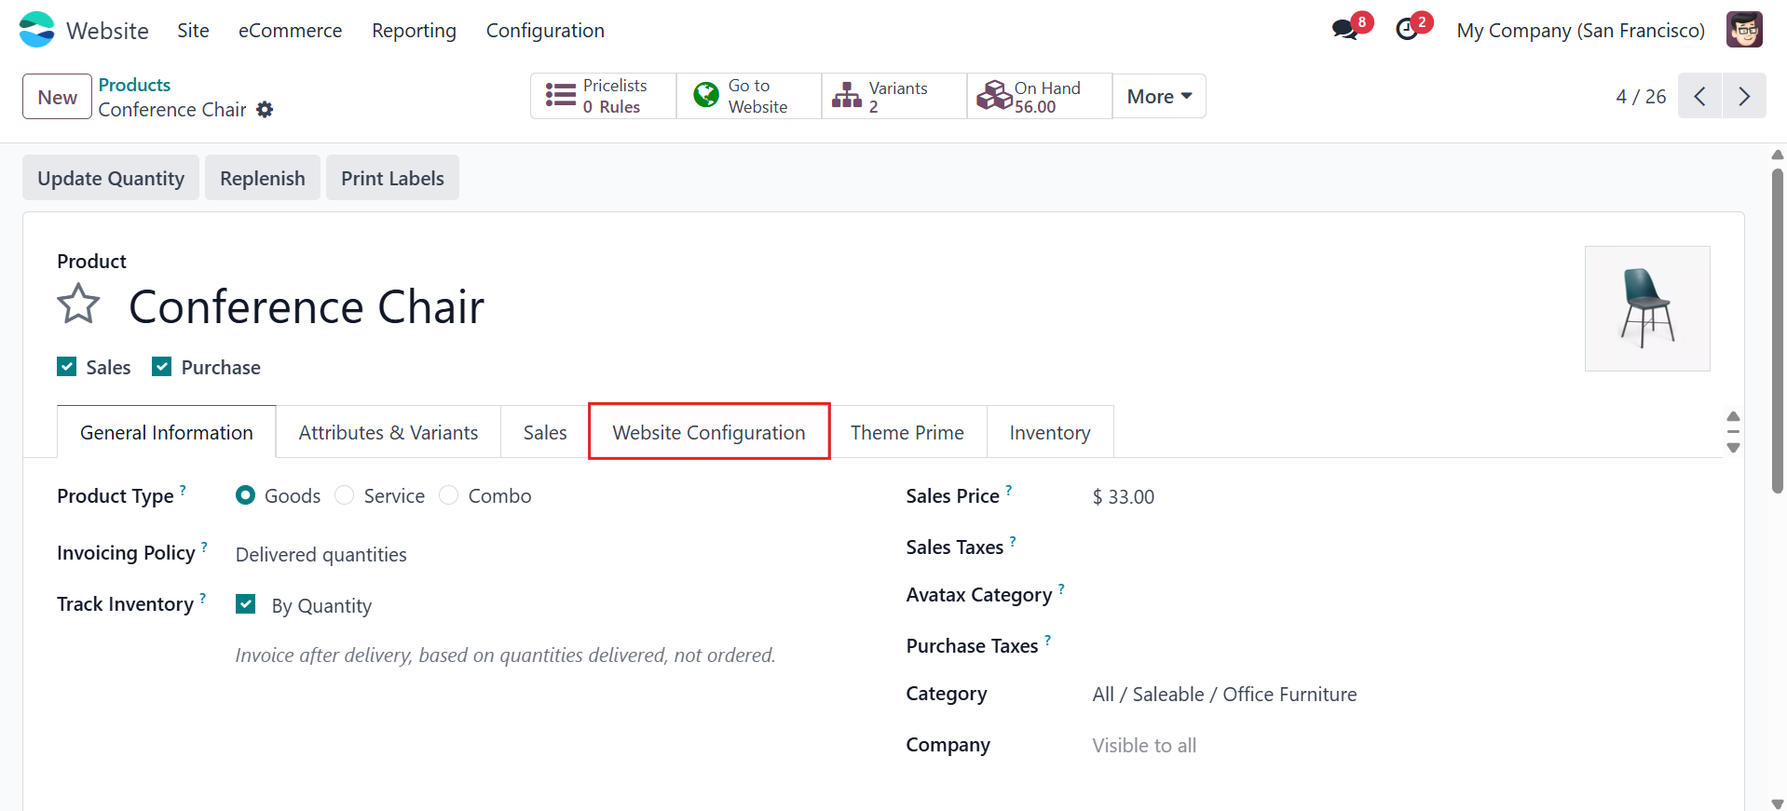Click the New button

(x=57, y=97)
